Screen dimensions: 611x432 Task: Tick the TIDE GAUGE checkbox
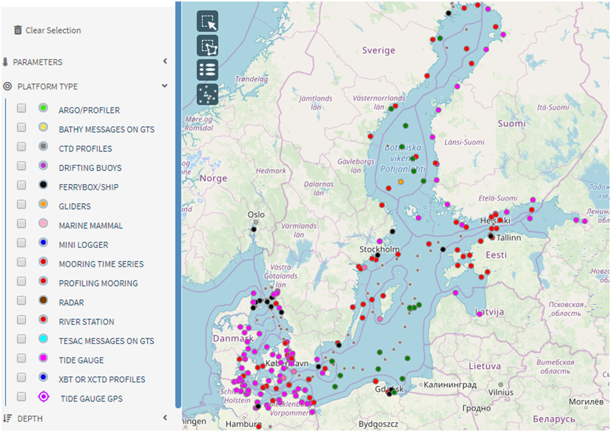[21, 358]
